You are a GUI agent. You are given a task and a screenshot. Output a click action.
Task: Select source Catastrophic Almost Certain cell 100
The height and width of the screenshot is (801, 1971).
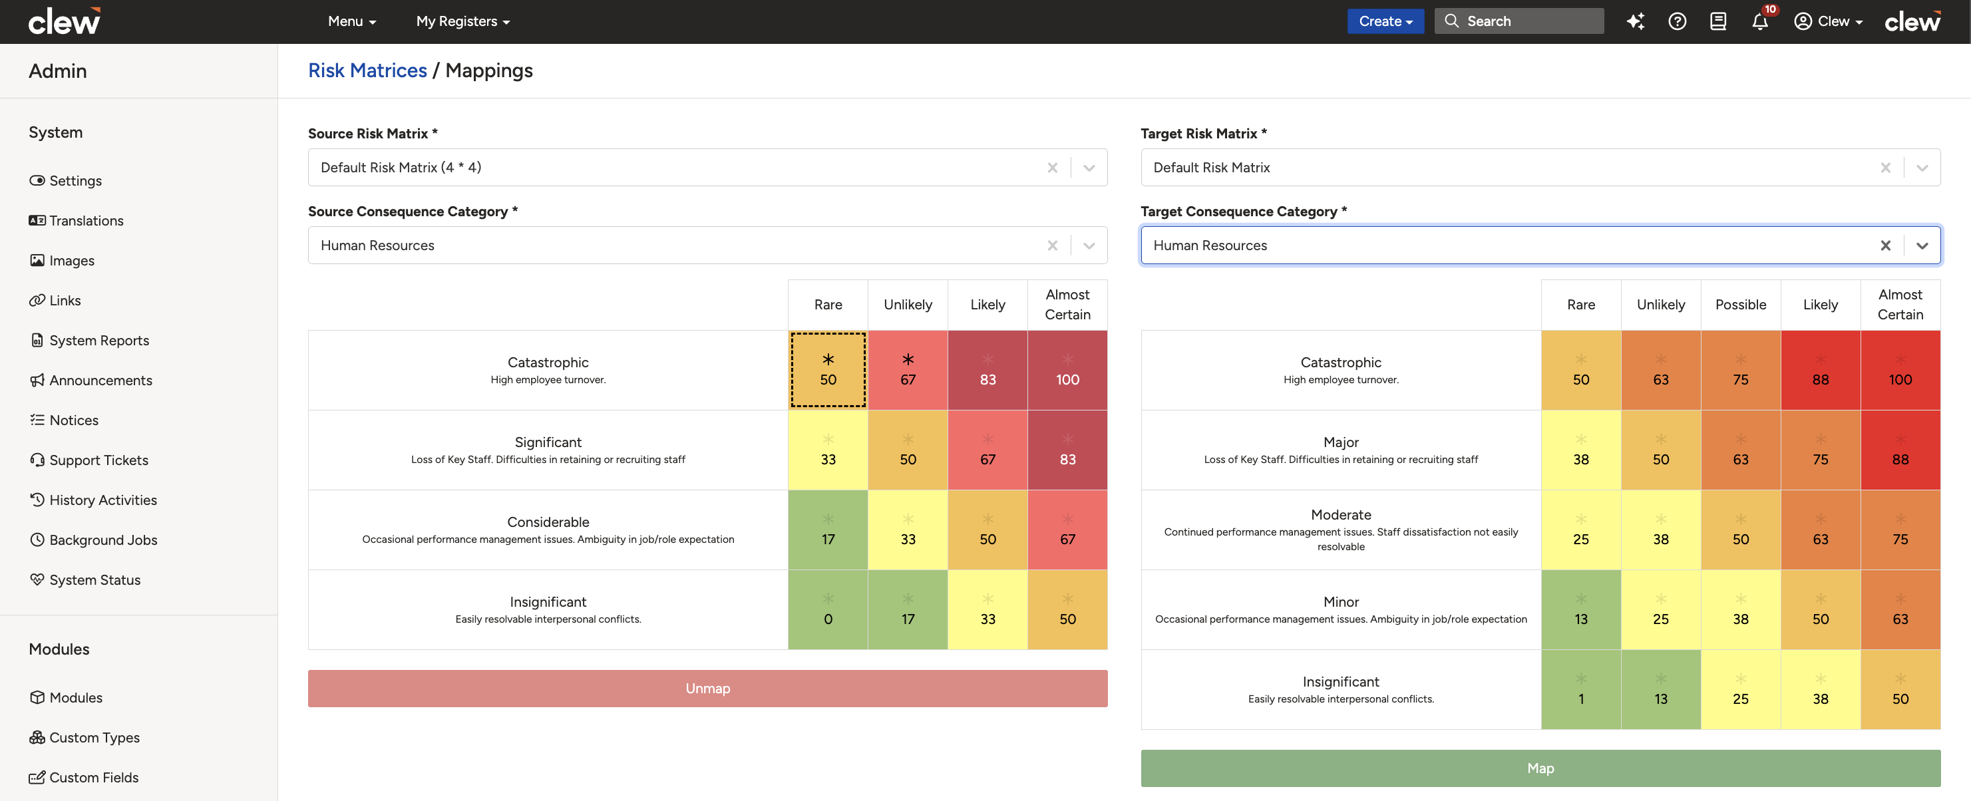pyautogui.click(x=1067, y=371)
